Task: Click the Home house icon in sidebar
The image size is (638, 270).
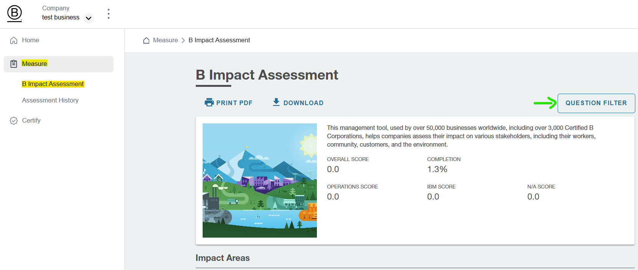Action: (14, 40)
